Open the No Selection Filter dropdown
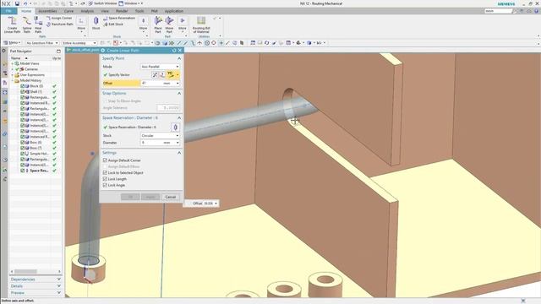 coord(42,43)
